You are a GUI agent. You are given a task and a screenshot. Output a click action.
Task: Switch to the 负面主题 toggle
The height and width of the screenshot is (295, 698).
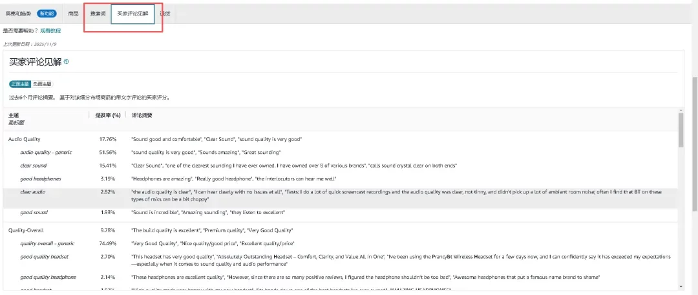coord(42,84)
